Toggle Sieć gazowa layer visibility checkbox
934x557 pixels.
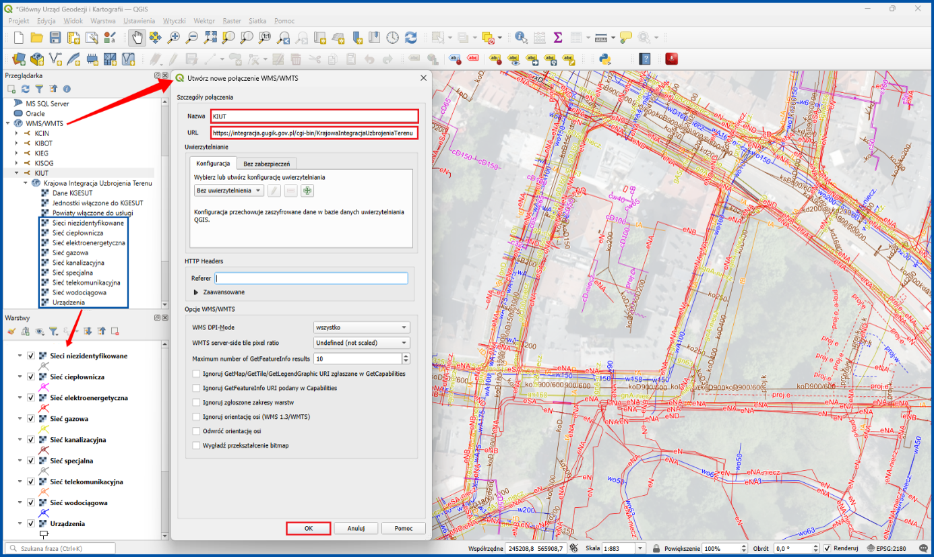[x=31, y=418]
